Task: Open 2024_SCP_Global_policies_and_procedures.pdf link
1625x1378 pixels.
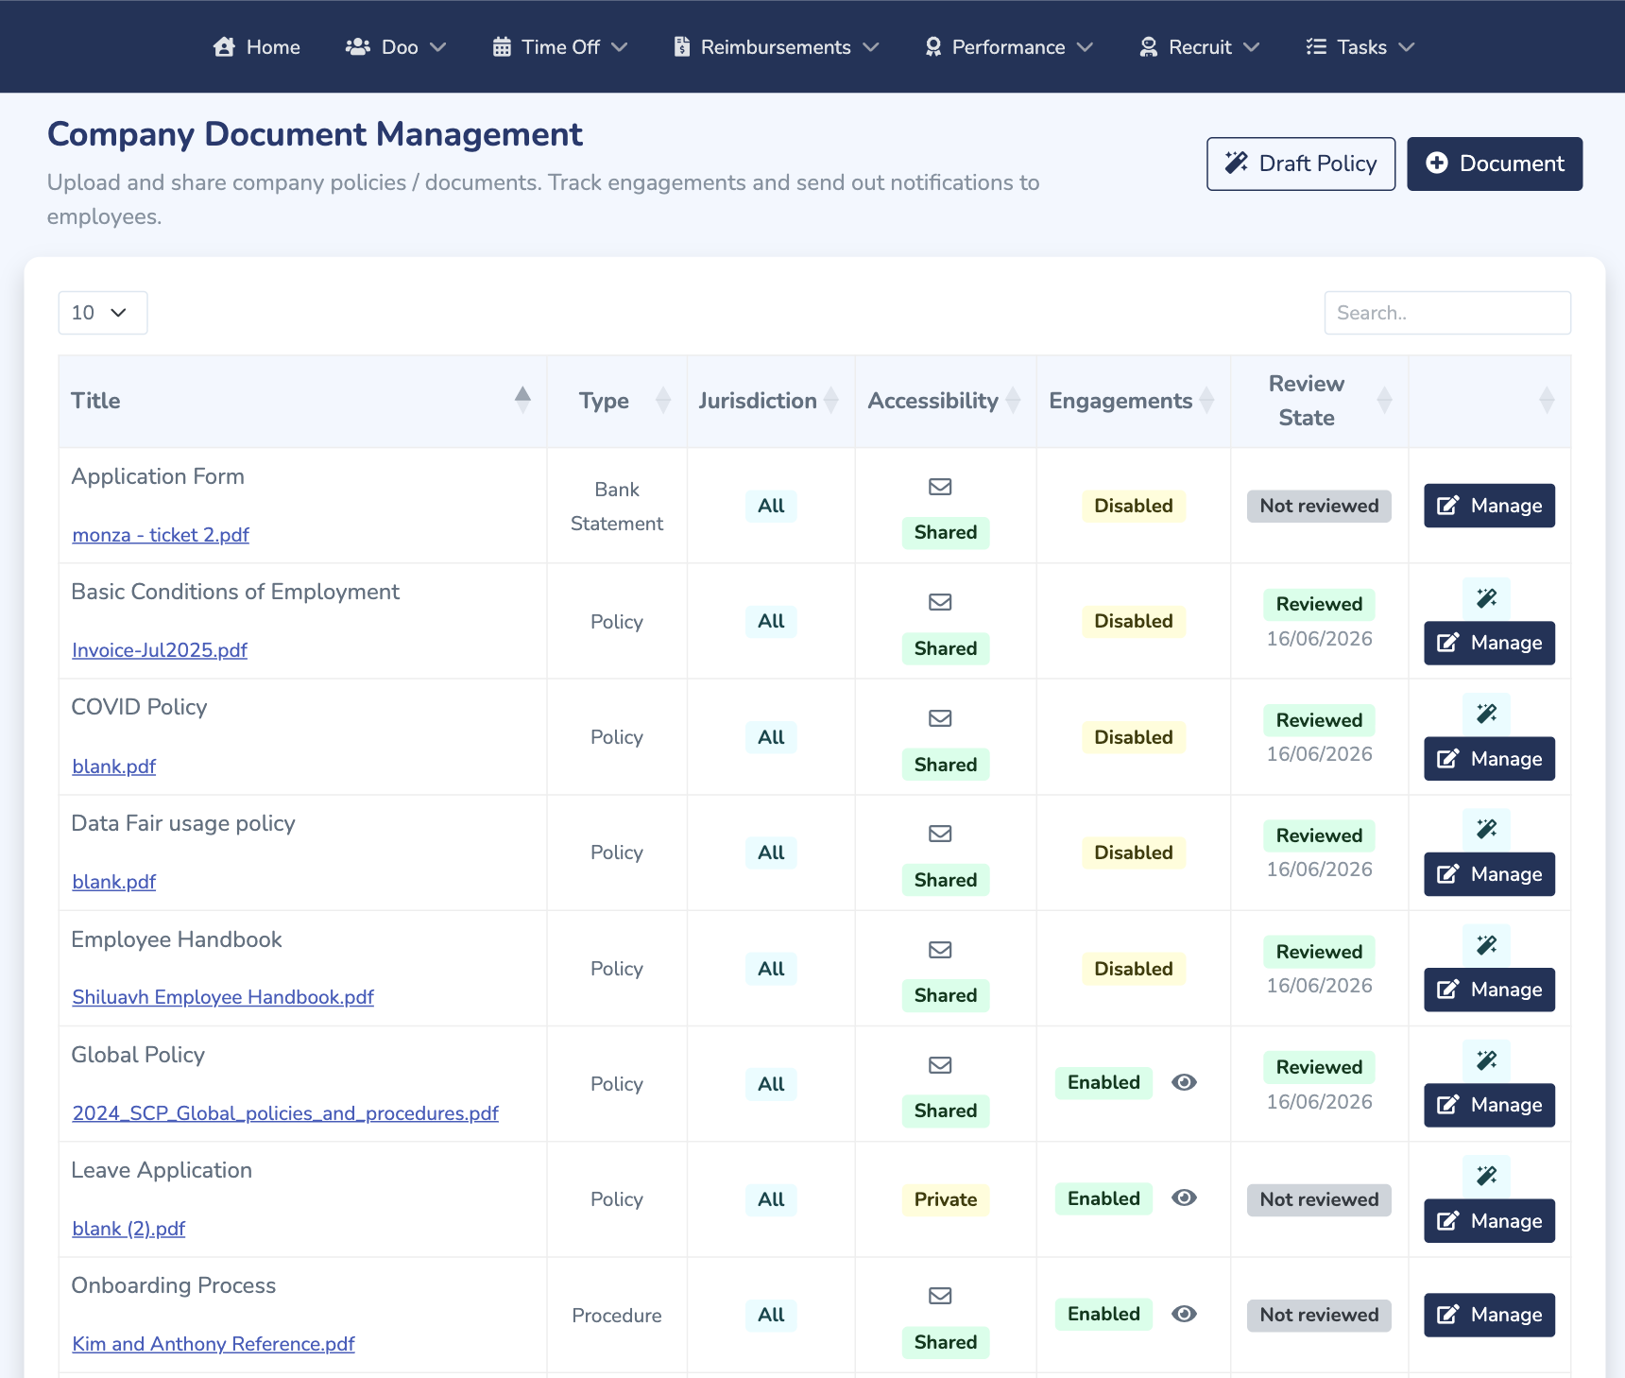Action: point(285,1113)
